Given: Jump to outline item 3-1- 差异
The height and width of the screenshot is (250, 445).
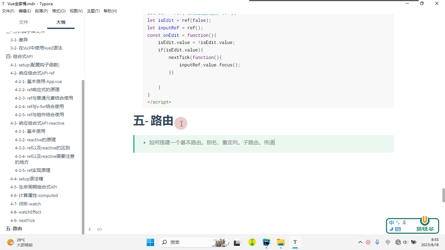Looking at the screenshot, I should point(19,40).
